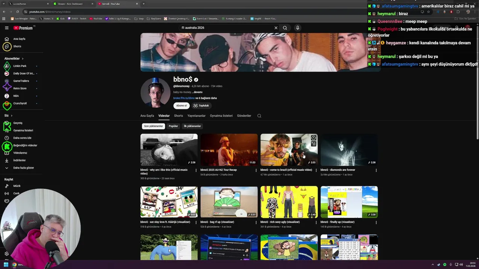479x269 pixels.
Task: Click the browser address bar URL
Action: 50,12
